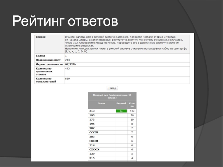Click answer row 207
The height and width of the screenshot is (167, 223).
coord(92,128)
